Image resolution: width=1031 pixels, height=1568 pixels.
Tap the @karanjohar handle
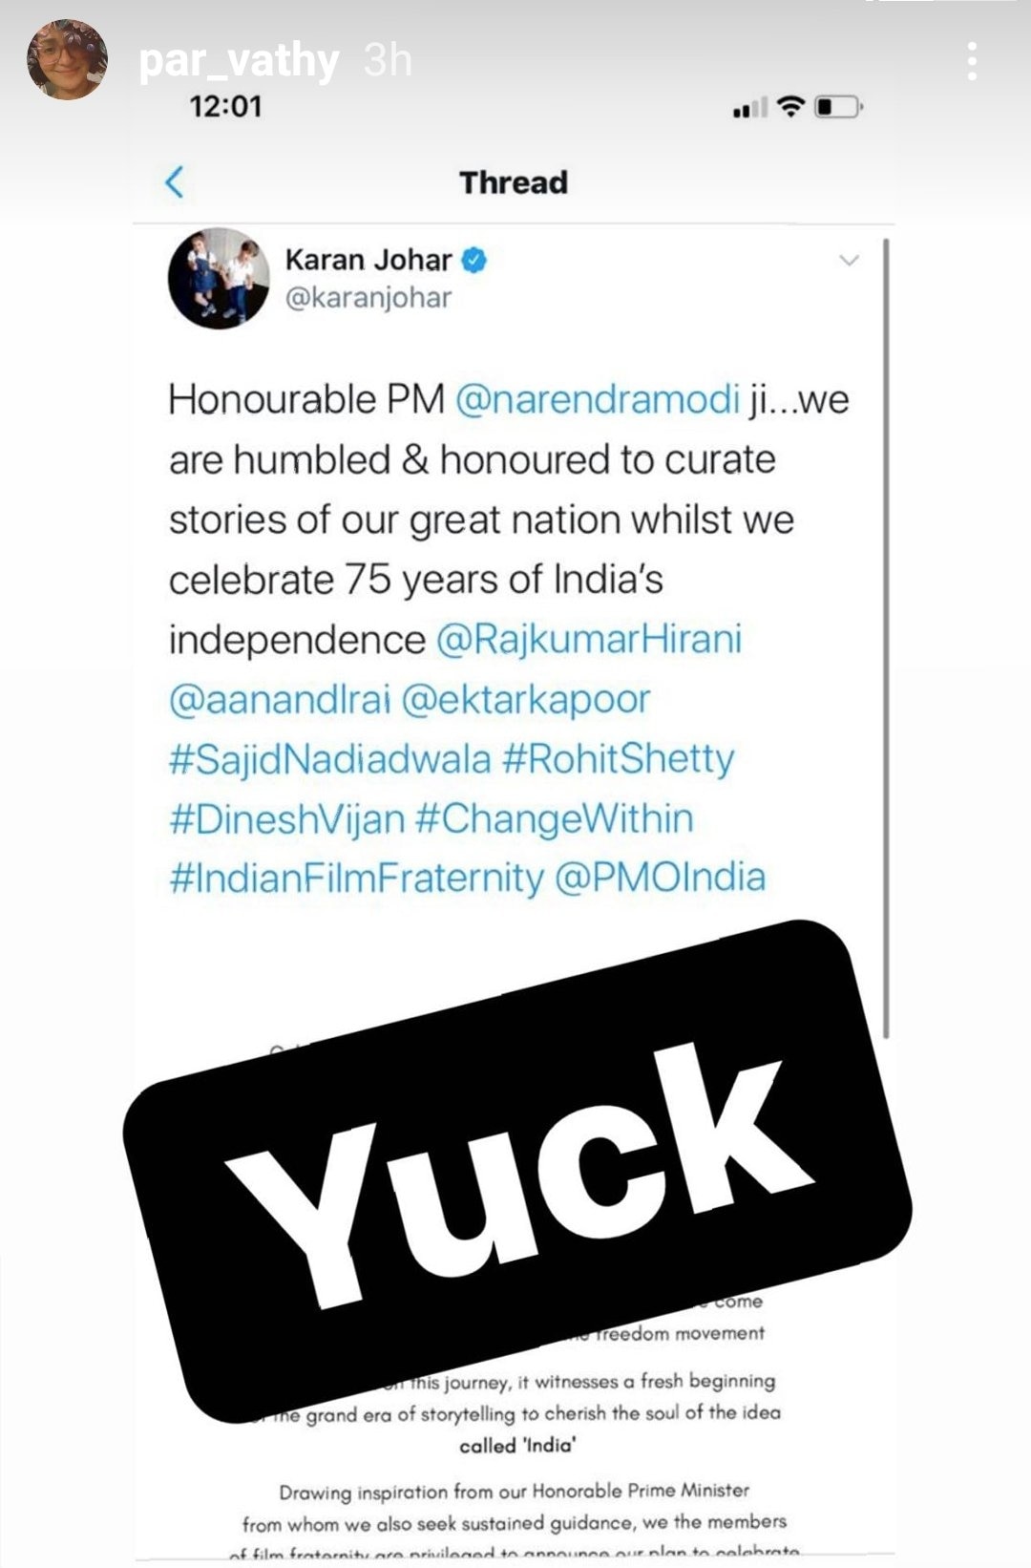pyautogui.click(x=368, y=298)
